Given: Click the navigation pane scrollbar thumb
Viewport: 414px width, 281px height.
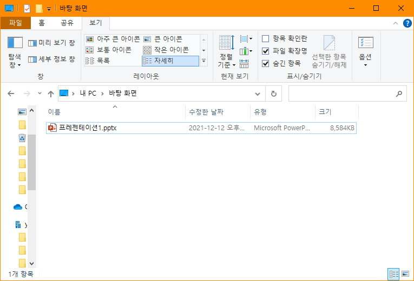Looking at the screenshot, I should tap(32, 162).
